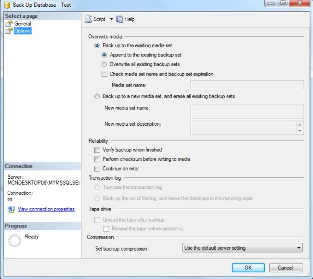Click the Script toolbar icon
313x279 pixels.
[x=88, y=19]
